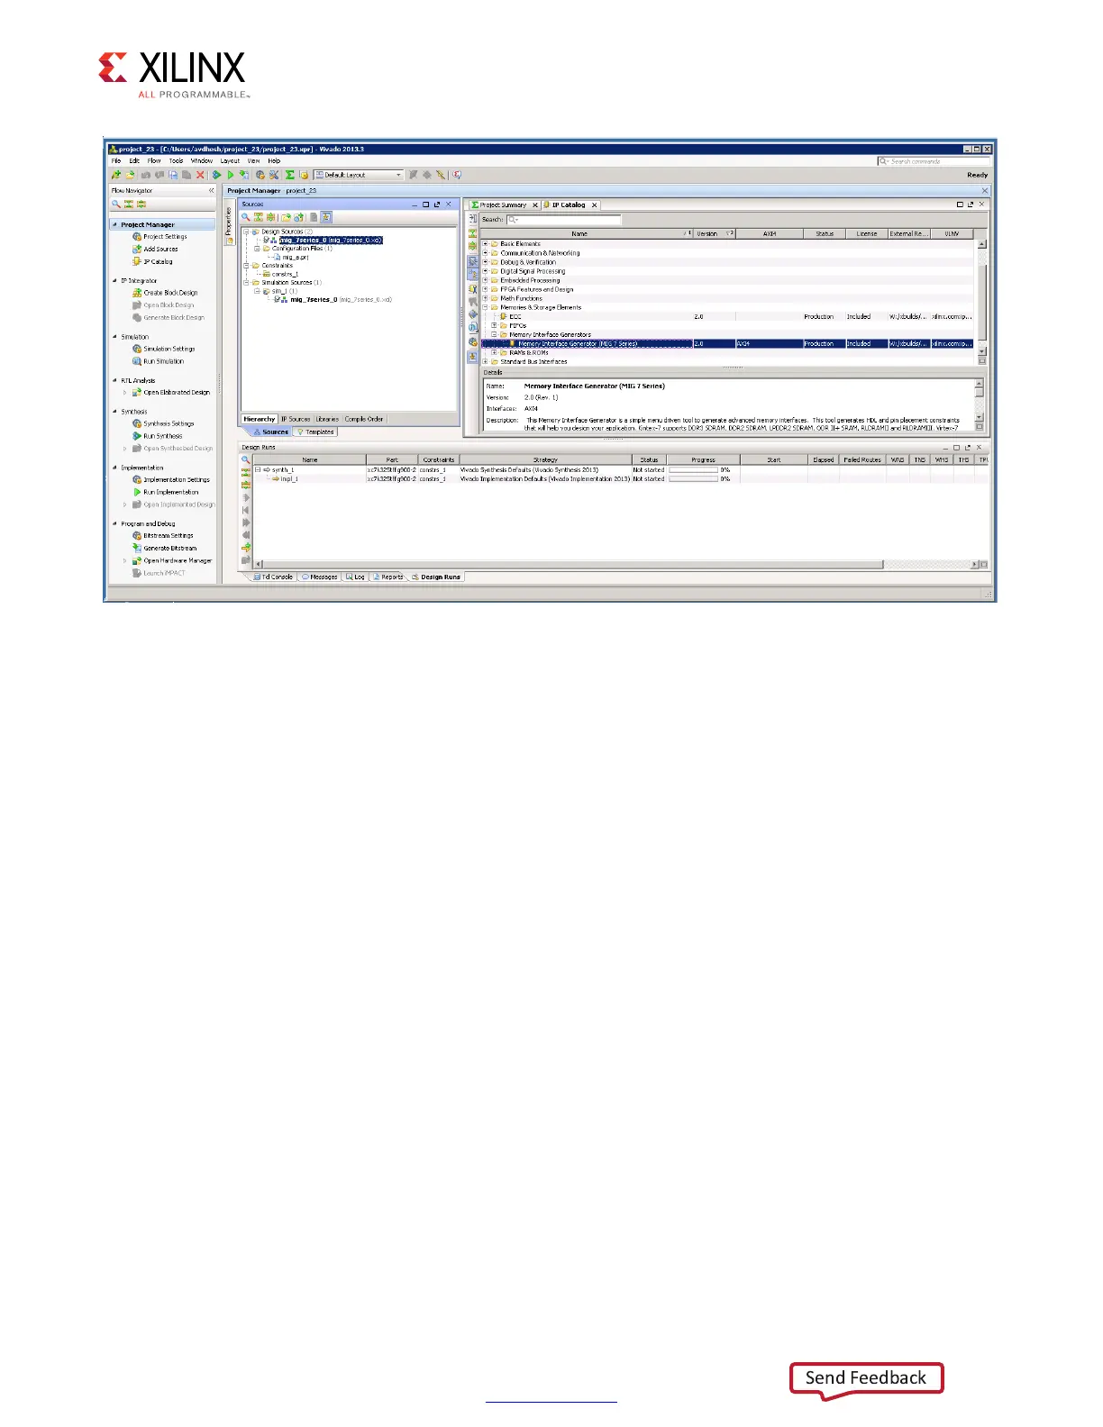
Task: Click the open project folder toolbar icon
Action: [129, 175]
